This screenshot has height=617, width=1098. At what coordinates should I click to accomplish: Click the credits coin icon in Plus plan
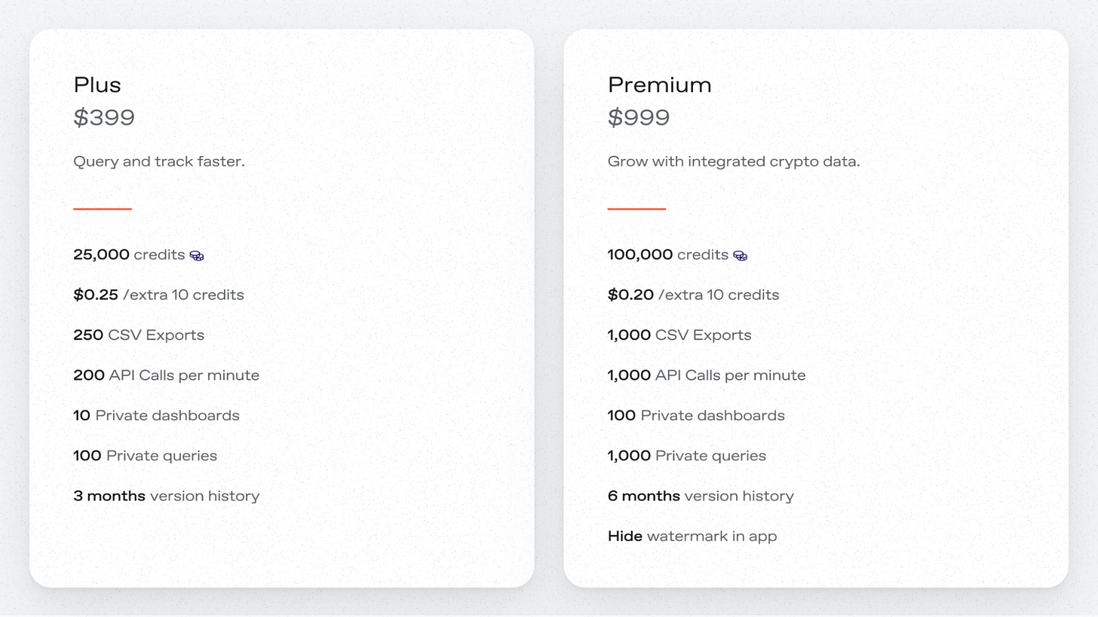point(197,256)
